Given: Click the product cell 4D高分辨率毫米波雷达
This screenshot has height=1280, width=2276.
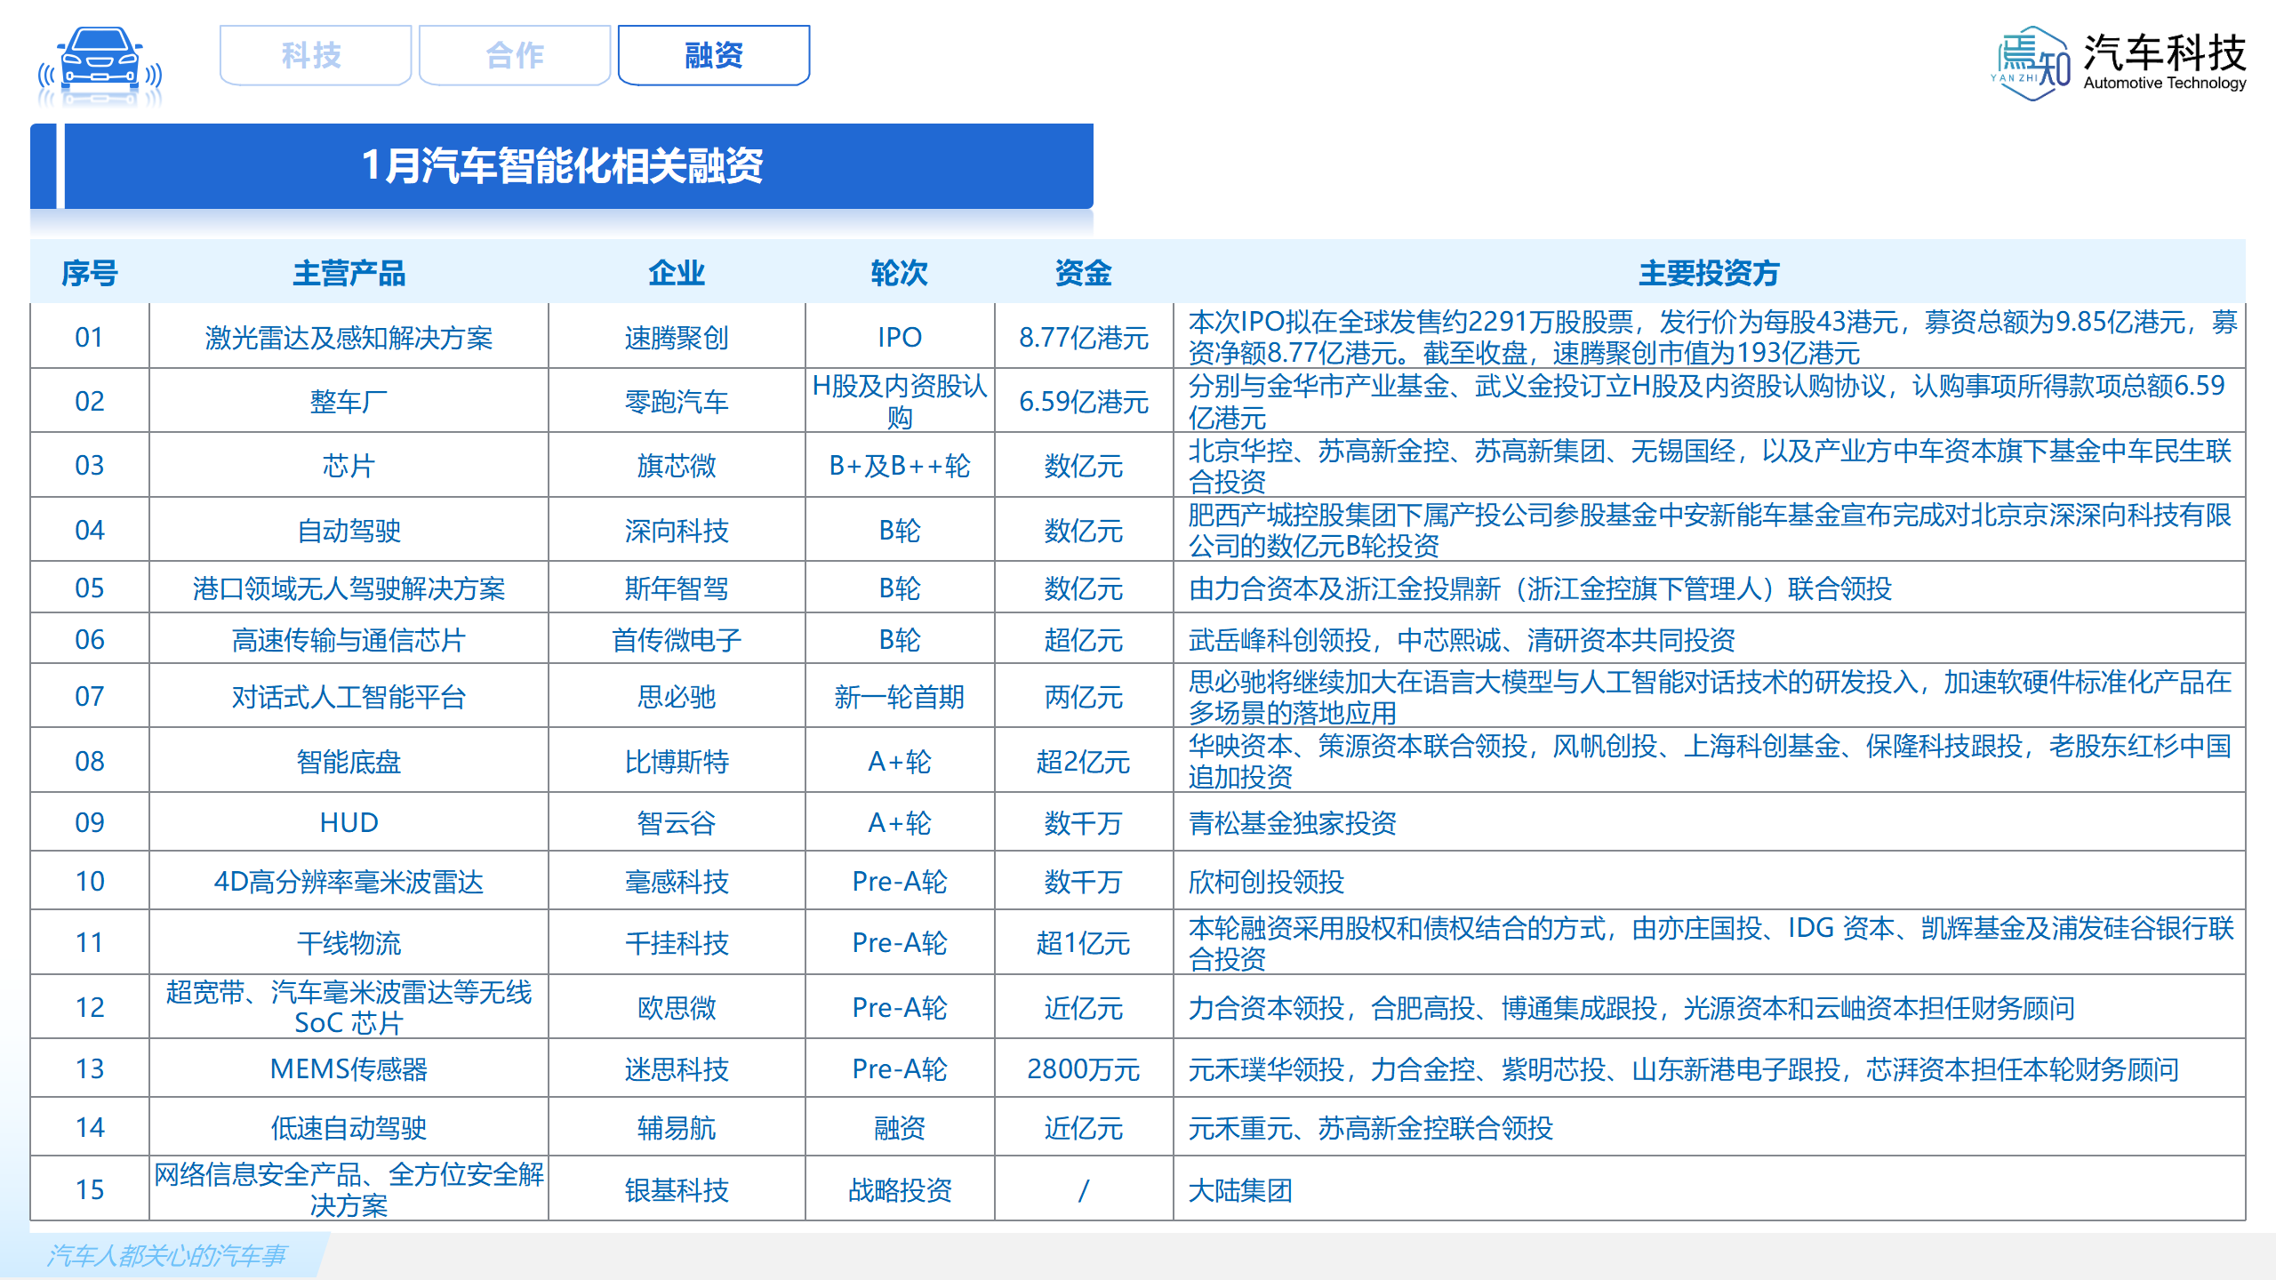Looking at the screenshot, I should (x=349, y=881).
